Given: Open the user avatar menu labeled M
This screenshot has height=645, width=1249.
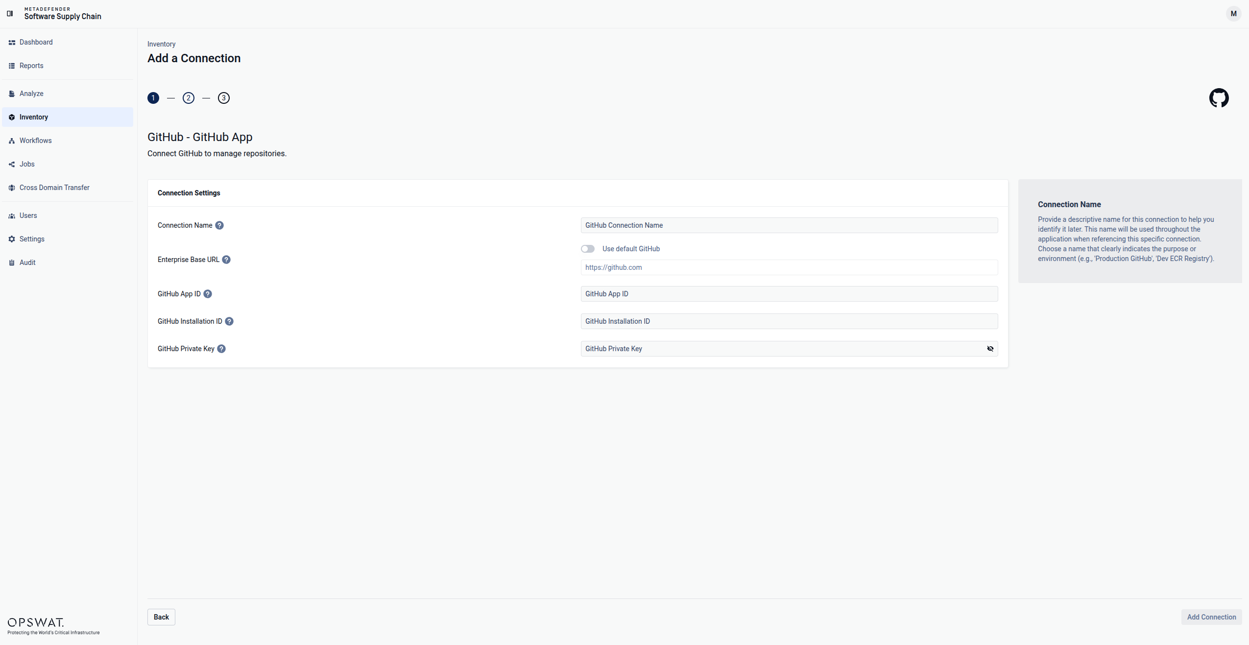Looking at the screenshot, I should 1233,14.
